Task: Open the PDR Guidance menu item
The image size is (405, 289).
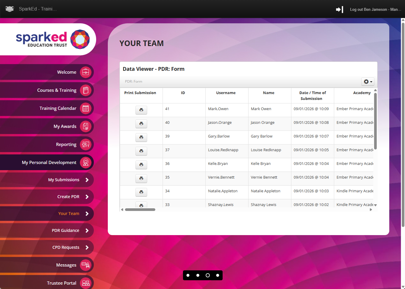Action: click(66, 230)
